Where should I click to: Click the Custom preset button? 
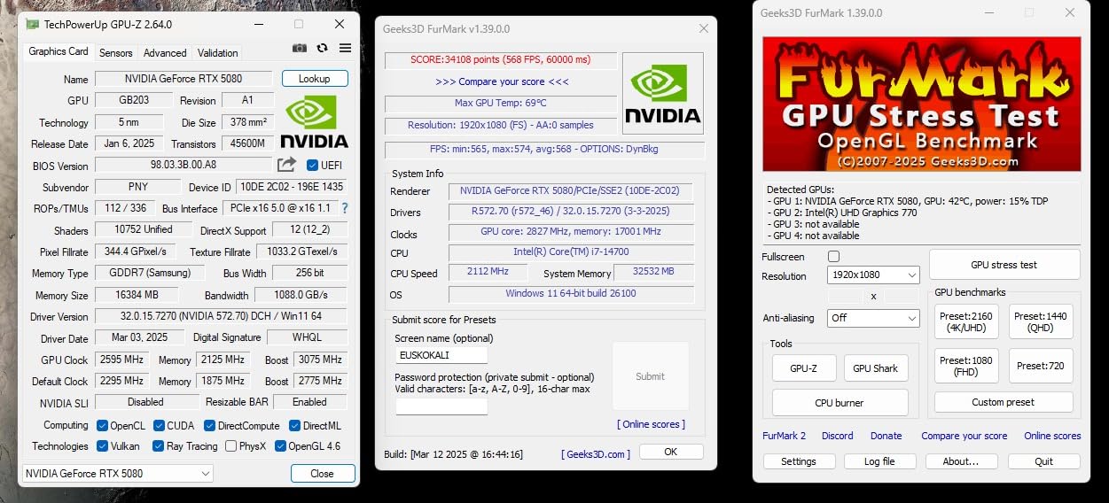pyautogui.click(x=1004, y=402)
